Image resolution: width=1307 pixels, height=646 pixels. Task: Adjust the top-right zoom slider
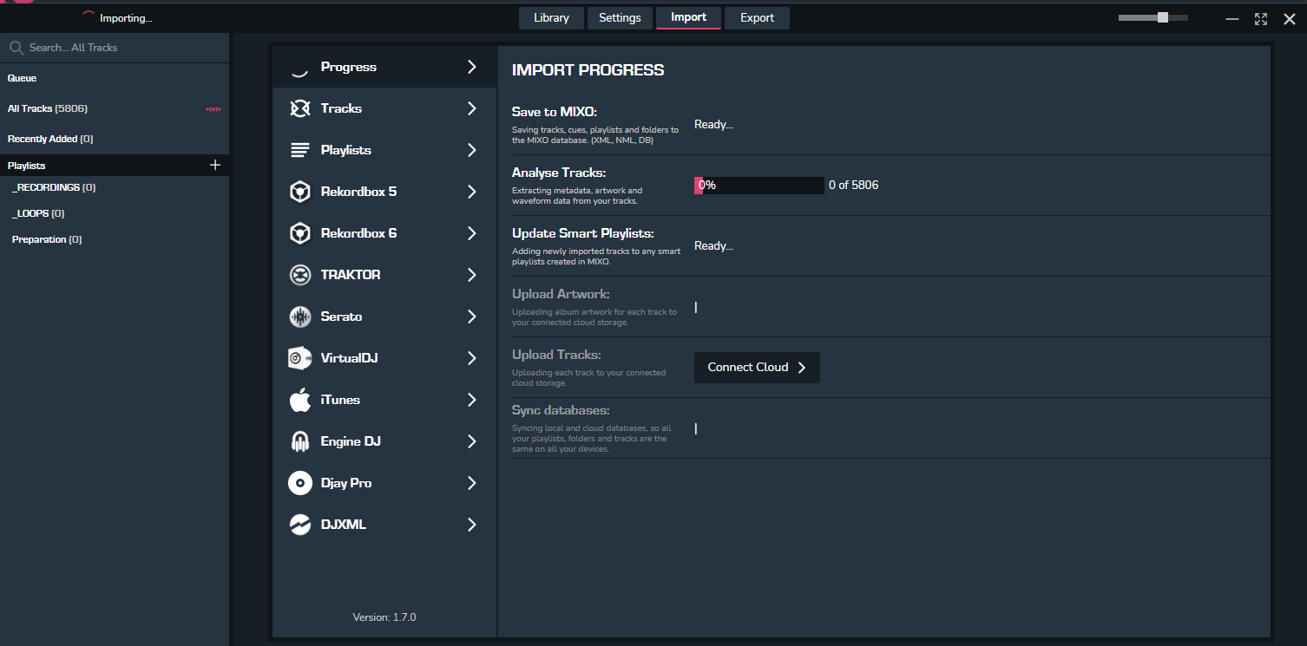pyautogui.click(x=1162, y=17)
